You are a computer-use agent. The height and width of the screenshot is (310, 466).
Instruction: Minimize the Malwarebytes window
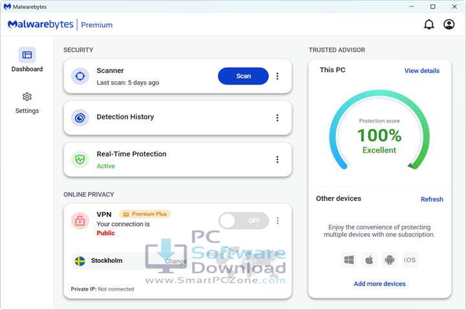point(412,6)
